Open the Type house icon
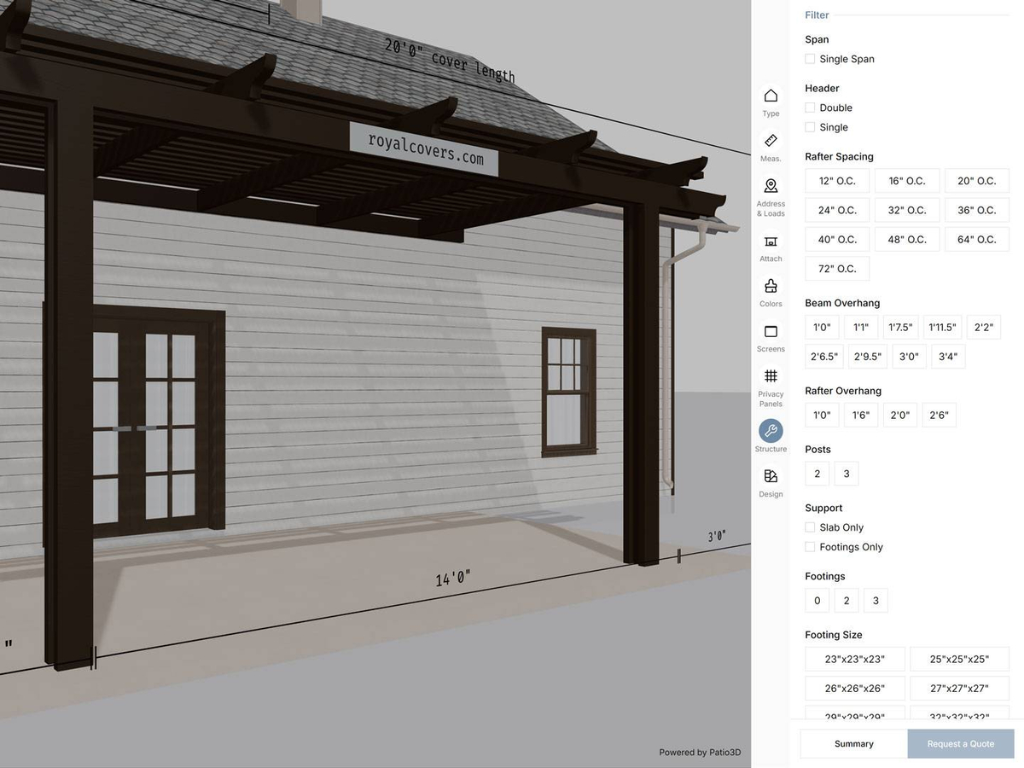This screenshot has width=1024, height=768. click(771, 96)
